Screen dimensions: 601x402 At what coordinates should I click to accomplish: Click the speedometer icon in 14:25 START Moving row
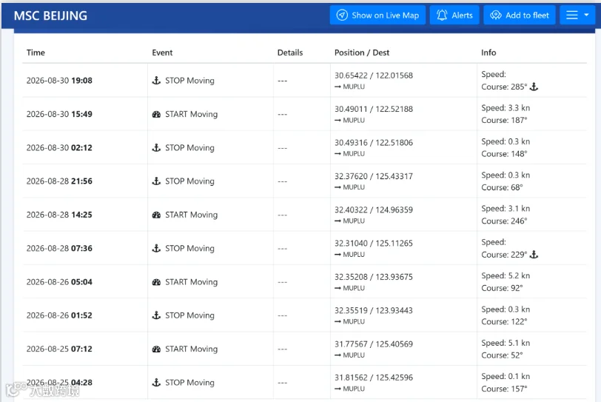point(156,215)
